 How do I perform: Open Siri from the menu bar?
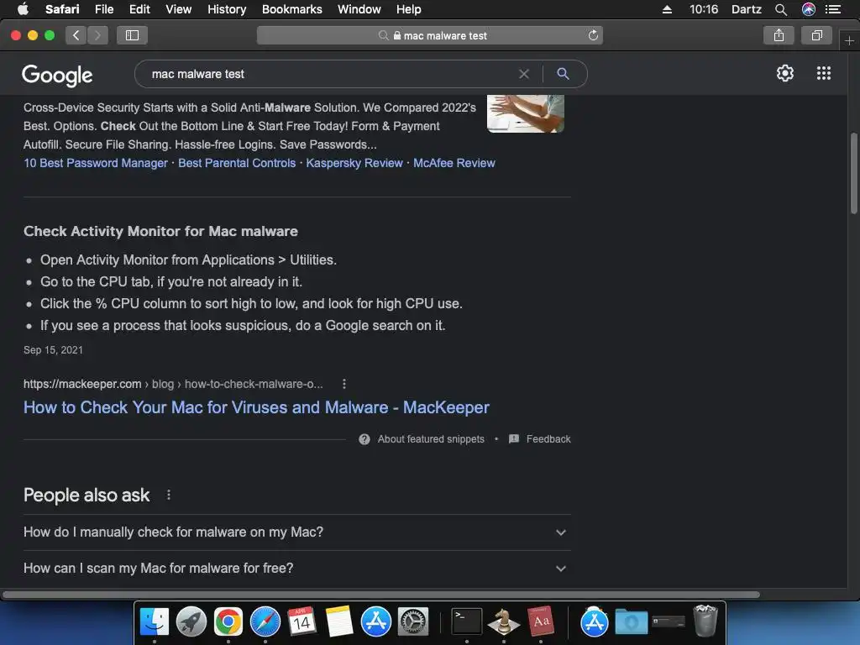[x=809, y=9]
